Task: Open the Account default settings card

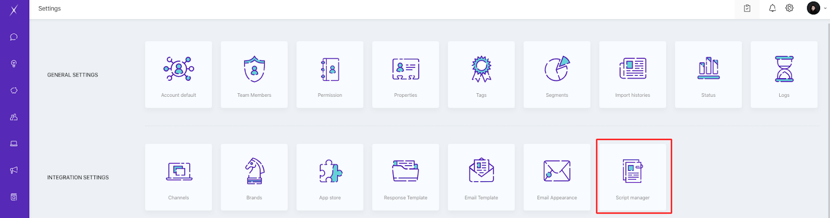Action: click(178, 75)
